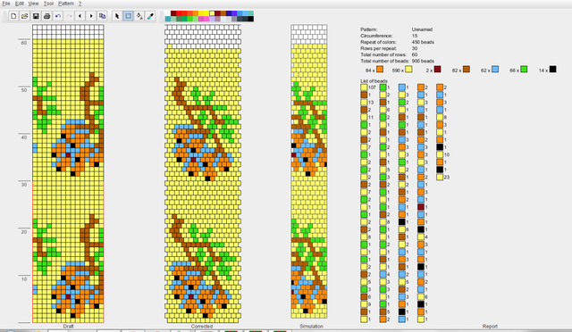Click the copy repeat icon

coord(102,16)
